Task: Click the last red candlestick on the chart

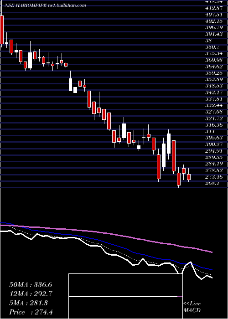Action: (x=189, y=177)
